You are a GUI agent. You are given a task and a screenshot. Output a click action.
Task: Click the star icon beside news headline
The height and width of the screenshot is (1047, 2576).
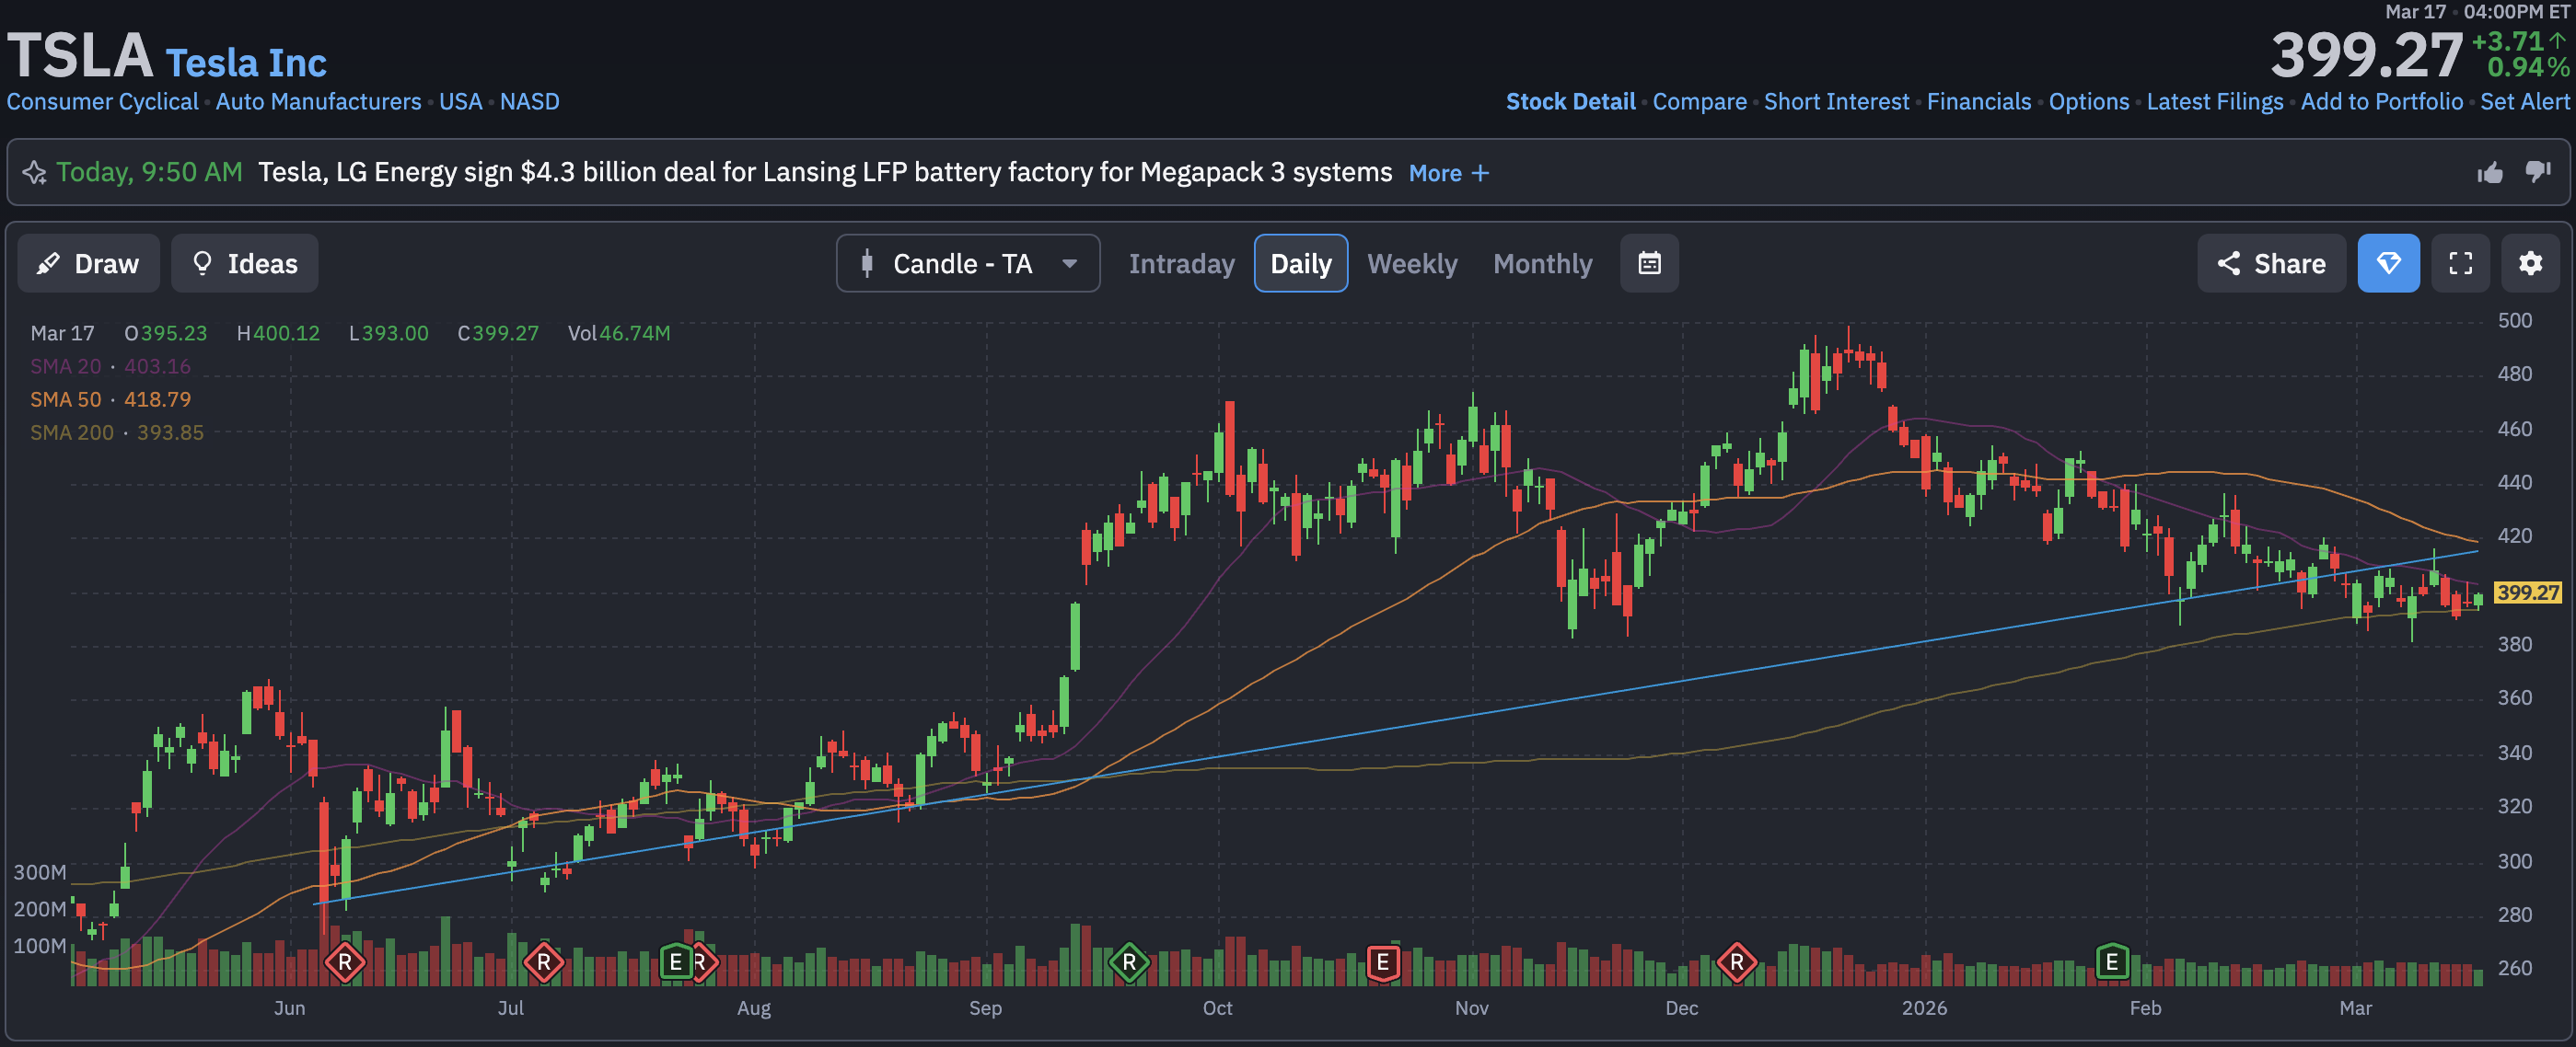click(x=34, y=173)
